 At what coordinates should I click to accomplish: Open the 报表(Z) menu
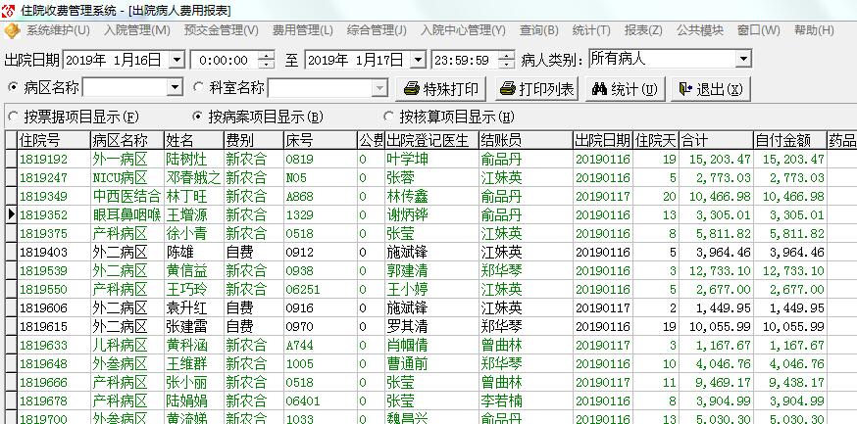coord(643,30)
